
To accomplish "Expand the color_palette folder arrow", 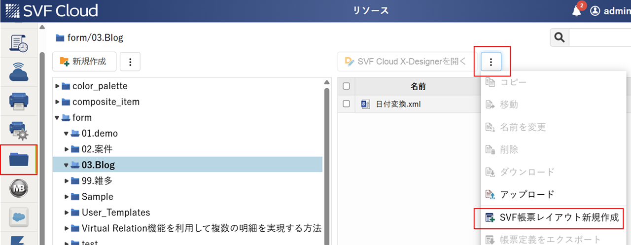I will (x=58, y=86).
